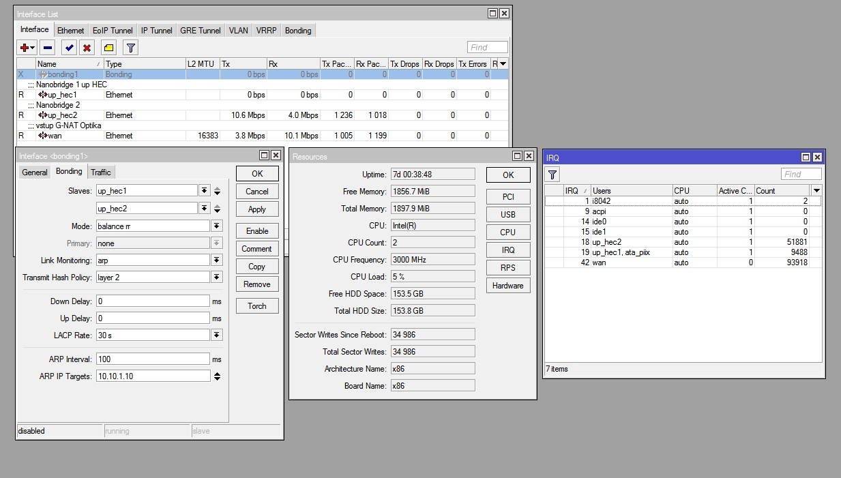Open column chooser arrow in Interface List header

click(x=503, y=63)
